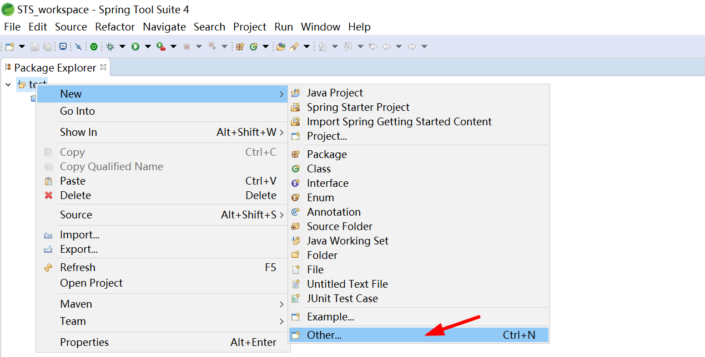Viewport: 705px width, 357px height.
Task: Open the Debug dropdown arrow
Action: coord(122,47)
